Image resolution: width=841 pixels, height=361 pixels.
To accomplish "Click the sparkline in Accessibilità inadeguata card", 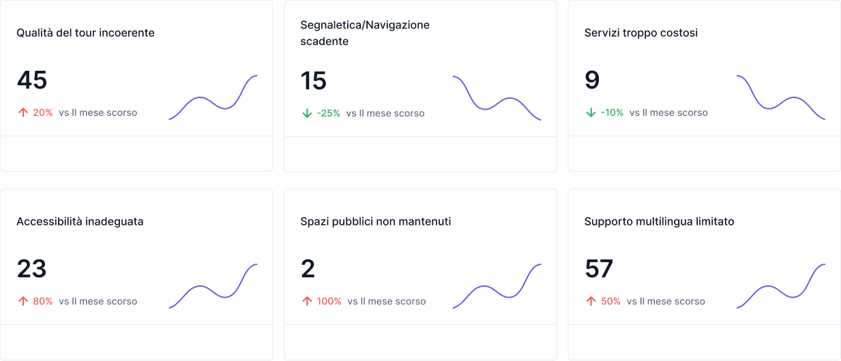I will click(213, 286).
